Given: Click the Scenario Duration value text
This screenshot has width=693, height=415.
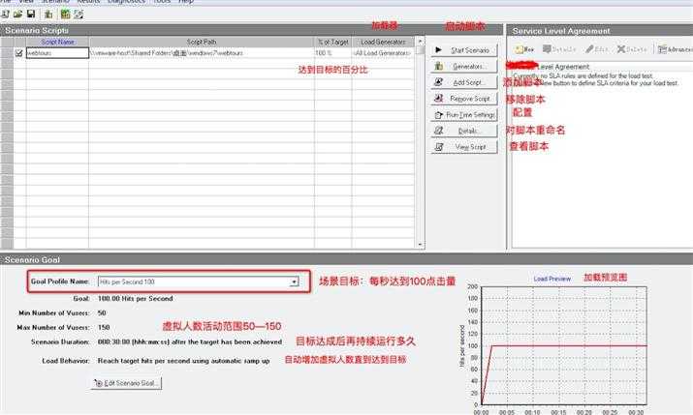Looking at the screenshot, I should (190, 341).
